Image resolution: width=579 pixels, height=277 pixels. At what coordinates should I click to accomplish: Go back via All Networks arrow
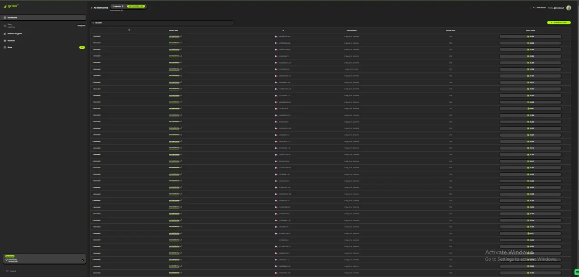tap(91, 8)
